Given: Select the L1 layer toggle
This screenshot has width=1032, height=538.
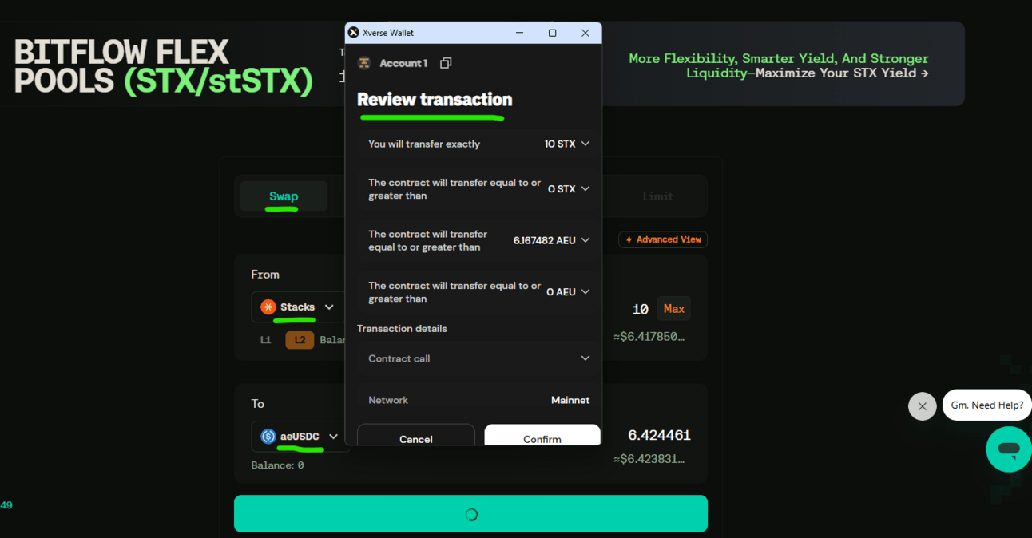Looking at the screenshot, I should (266, 340).
